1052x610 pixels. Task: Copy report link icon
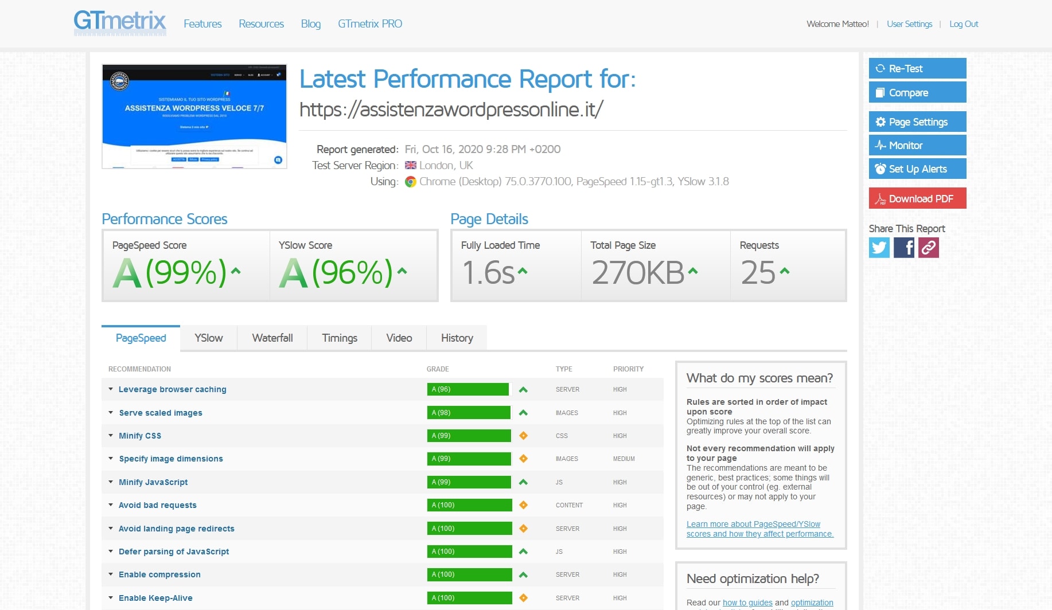(x=929, y=248)
